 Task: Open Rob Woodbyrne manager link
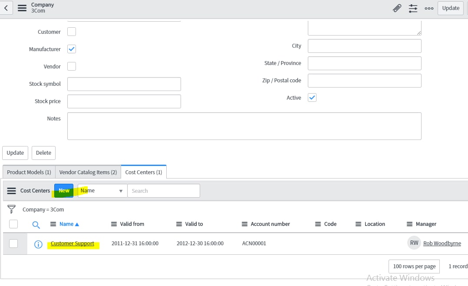tap(442, 244)
